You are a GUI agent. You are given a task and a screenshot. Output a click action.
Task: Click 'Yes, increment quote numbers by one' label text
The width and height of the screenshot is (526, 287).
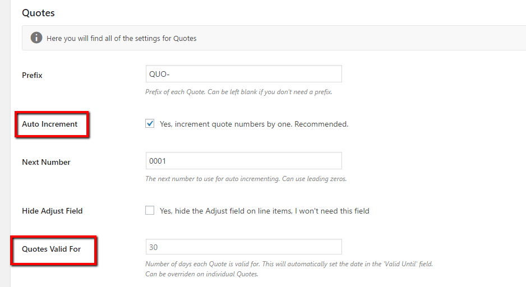pyautogui.click(x=254, y=124)
